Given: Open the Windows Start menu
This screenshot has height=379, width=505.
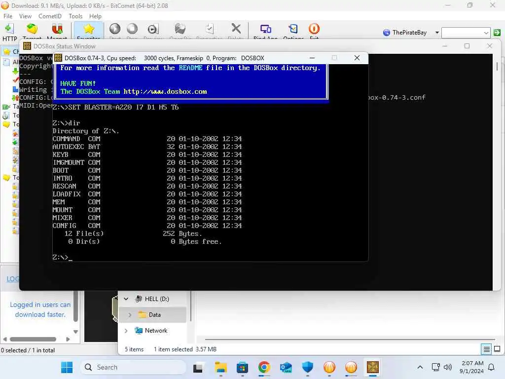Looking at the screenshot, I should tap(67, 367).
